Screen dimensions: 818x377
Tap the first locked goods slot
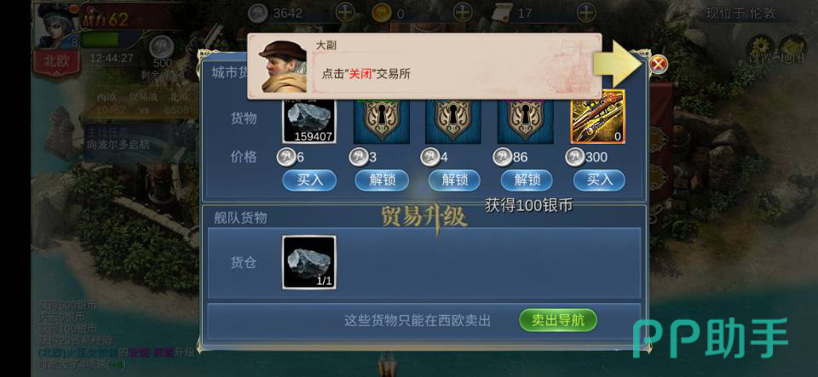coord(382,121)
